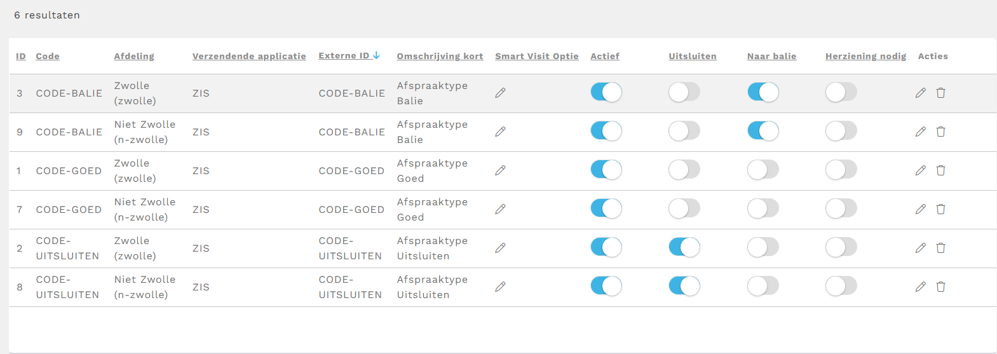
Task: Toggle sort direction arrow on Externe ID
Action: 376,55
